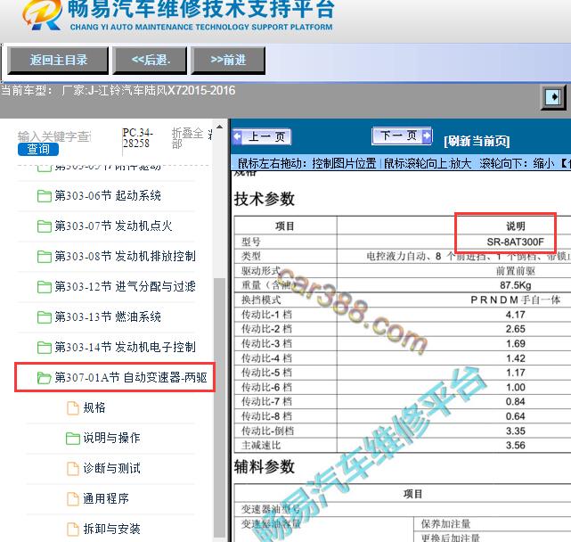571x542 pixels.
Task: Expand the 说明与操作 folder
Action: pos(111,438)
